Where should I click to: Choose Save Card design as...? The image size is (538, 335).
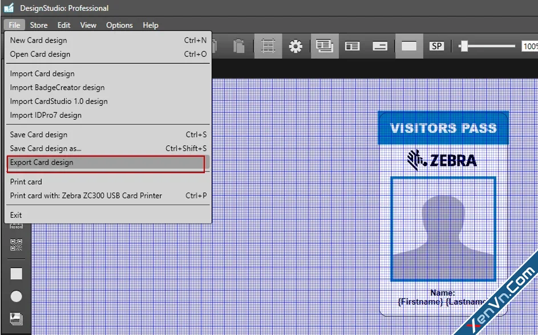(x=108, y=148)
